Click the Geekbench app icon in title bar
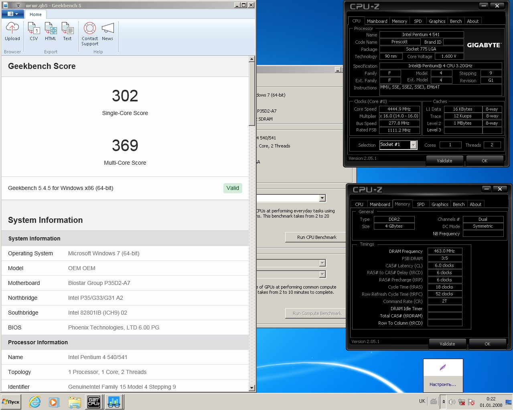 tap(5, 5)
